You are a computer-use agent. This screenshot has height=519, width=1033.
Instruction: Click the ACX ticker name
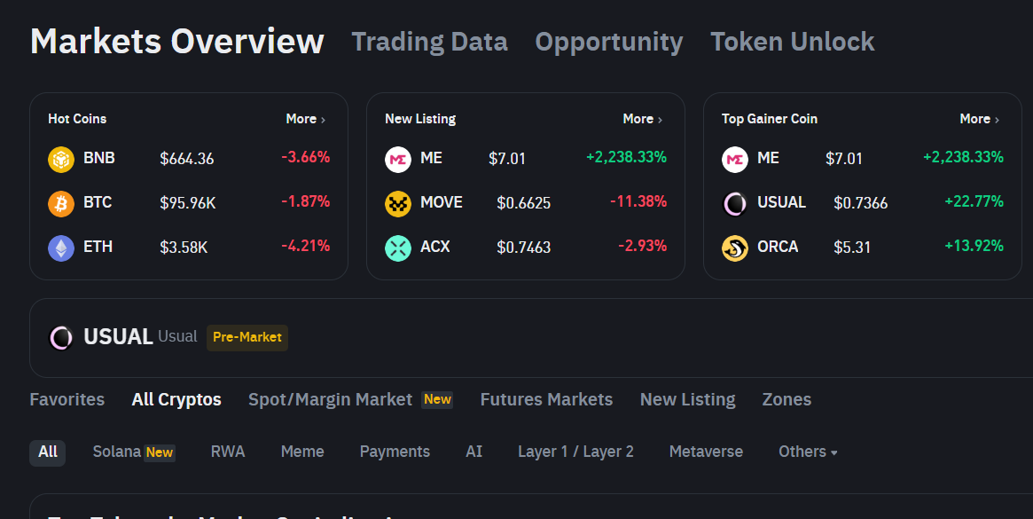click(x=435, y=247)
